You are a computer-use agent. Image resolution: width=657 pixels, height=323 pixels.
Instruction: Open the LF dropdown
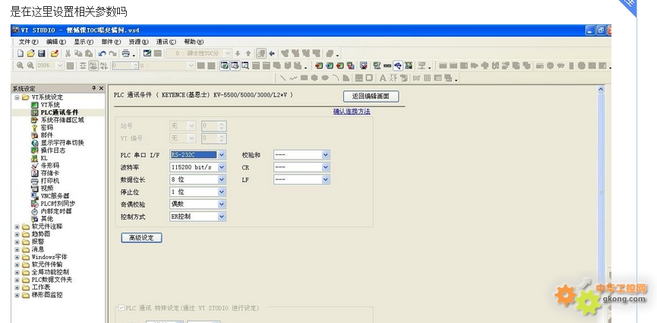click(x=326, y=179)
